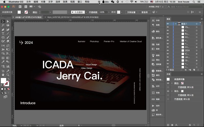Open the stroke color dropdown in control bar

(x=29, y=12)
